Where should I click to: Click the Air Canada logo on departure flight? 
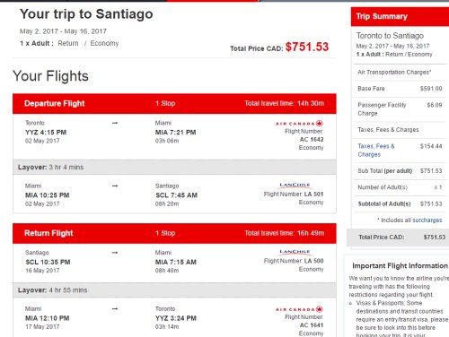click(299, 124)
